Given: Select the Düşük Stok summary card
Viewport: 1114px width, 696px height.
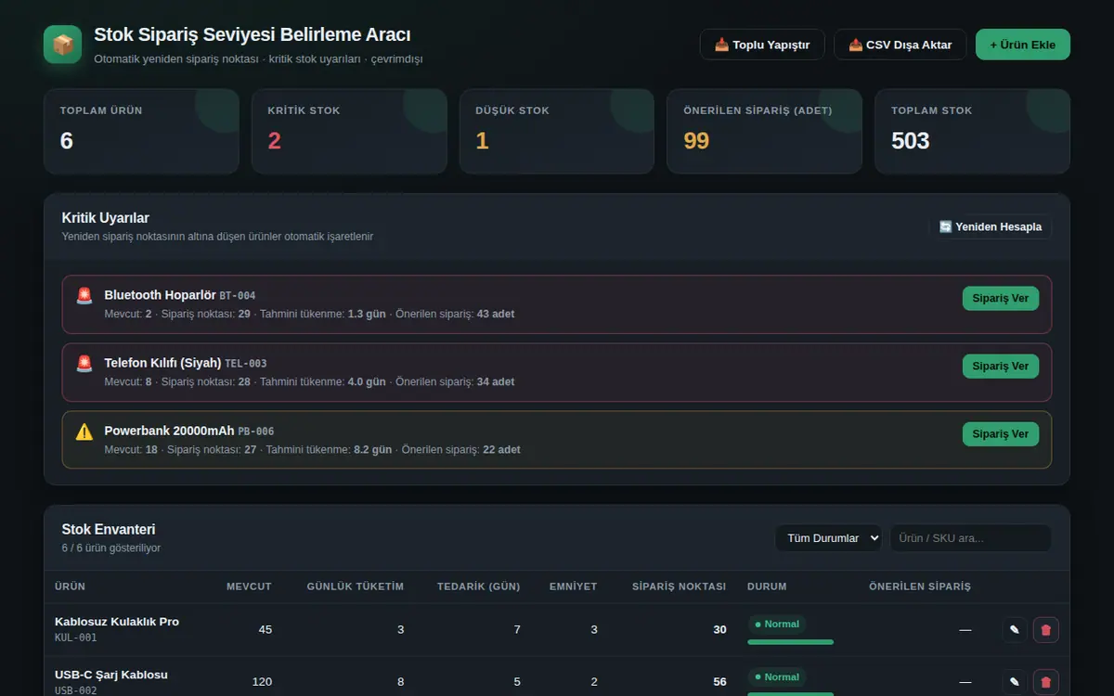Looking at the screenshot, I should pos(557,131).
